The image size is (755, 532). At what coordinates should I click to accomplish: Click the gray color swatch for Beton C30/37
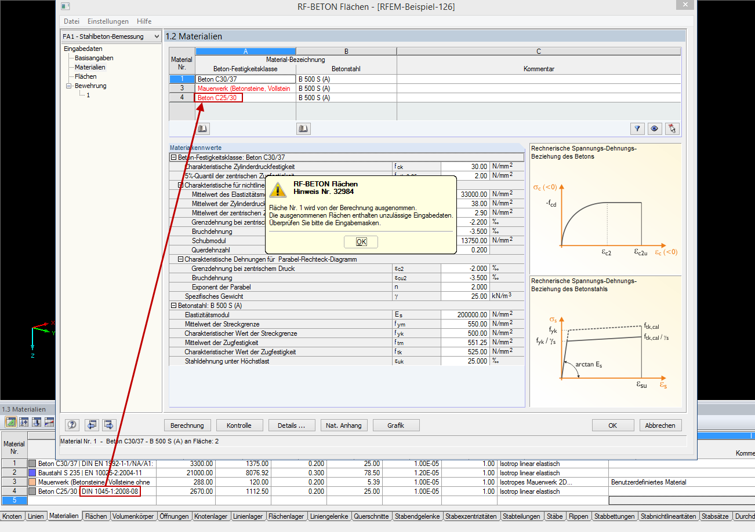pos(32,464)
